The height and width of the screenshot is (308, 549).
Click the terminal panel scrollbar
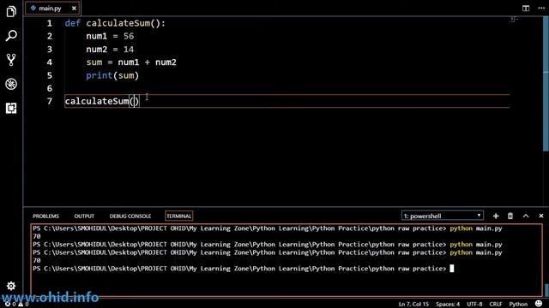(546, 290)
